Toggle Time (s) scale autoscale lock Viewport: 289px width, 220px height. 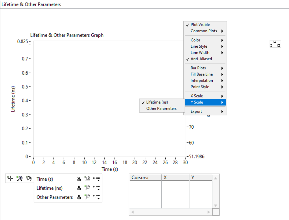(79, 179)
